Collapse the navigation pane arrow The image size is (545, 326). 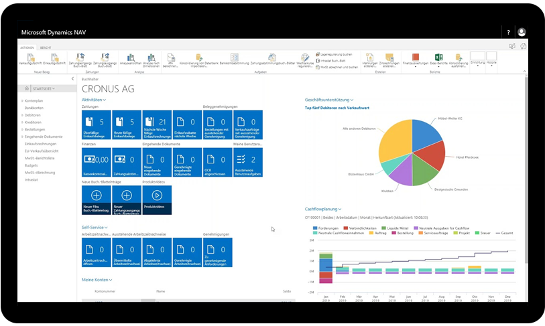[x=72, y=79]
